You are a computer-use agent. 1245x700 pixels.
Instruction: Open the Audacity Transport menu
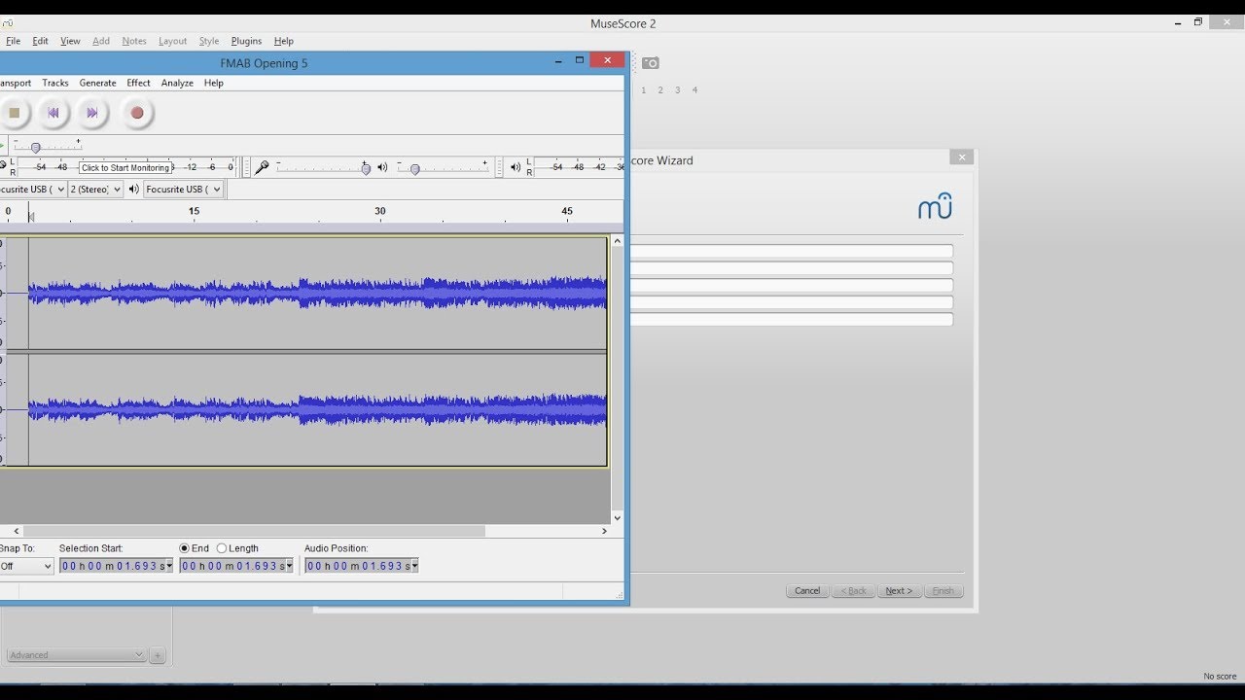[x=15, y=83]
